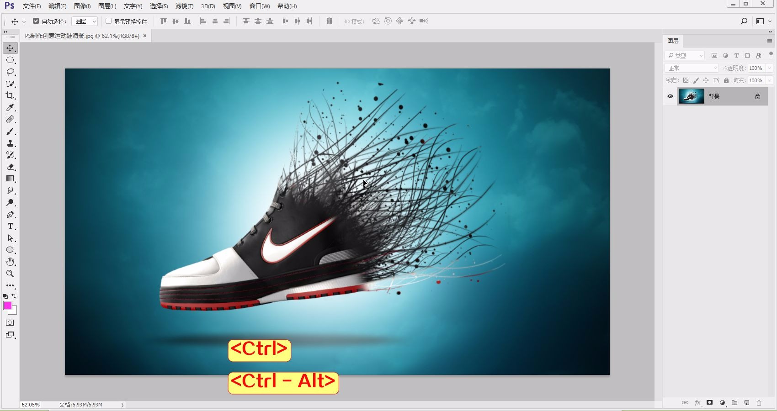This screenshot has width=777, height=411.
Task: Select the Dodge tool
Action: (x=10, y=202)
